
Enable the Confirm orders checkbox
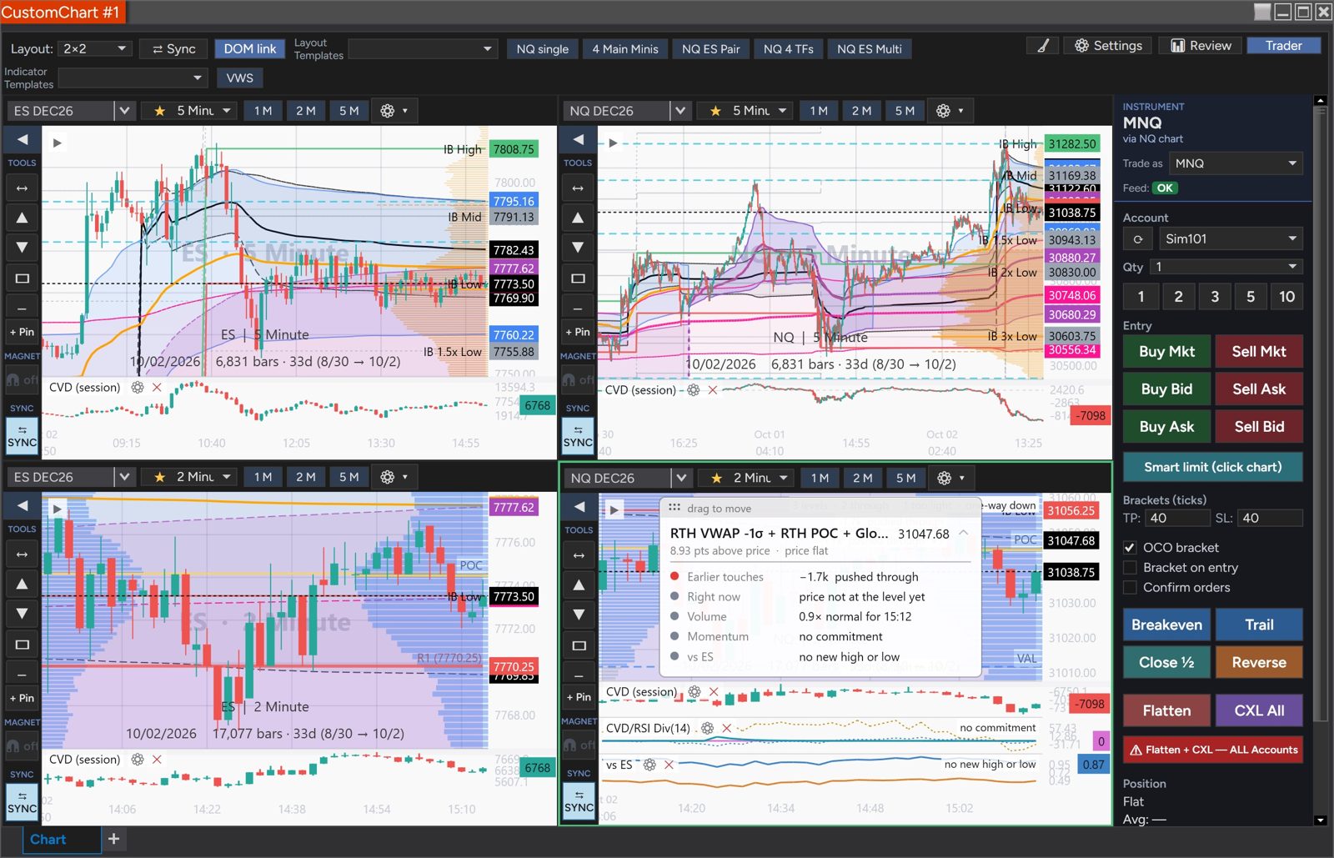1130,588
